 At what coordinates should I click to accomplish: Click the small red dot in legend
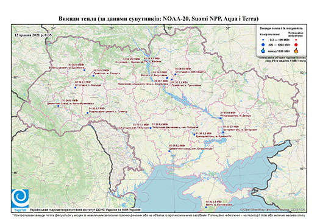[x=296, y=40]
